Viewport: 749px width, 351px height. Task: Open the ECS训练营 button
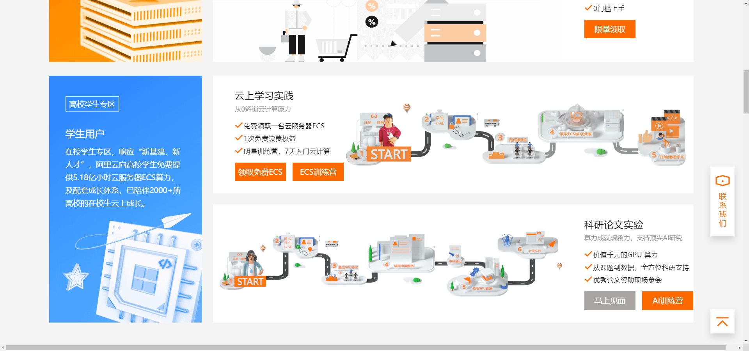[x=318, y=172]
